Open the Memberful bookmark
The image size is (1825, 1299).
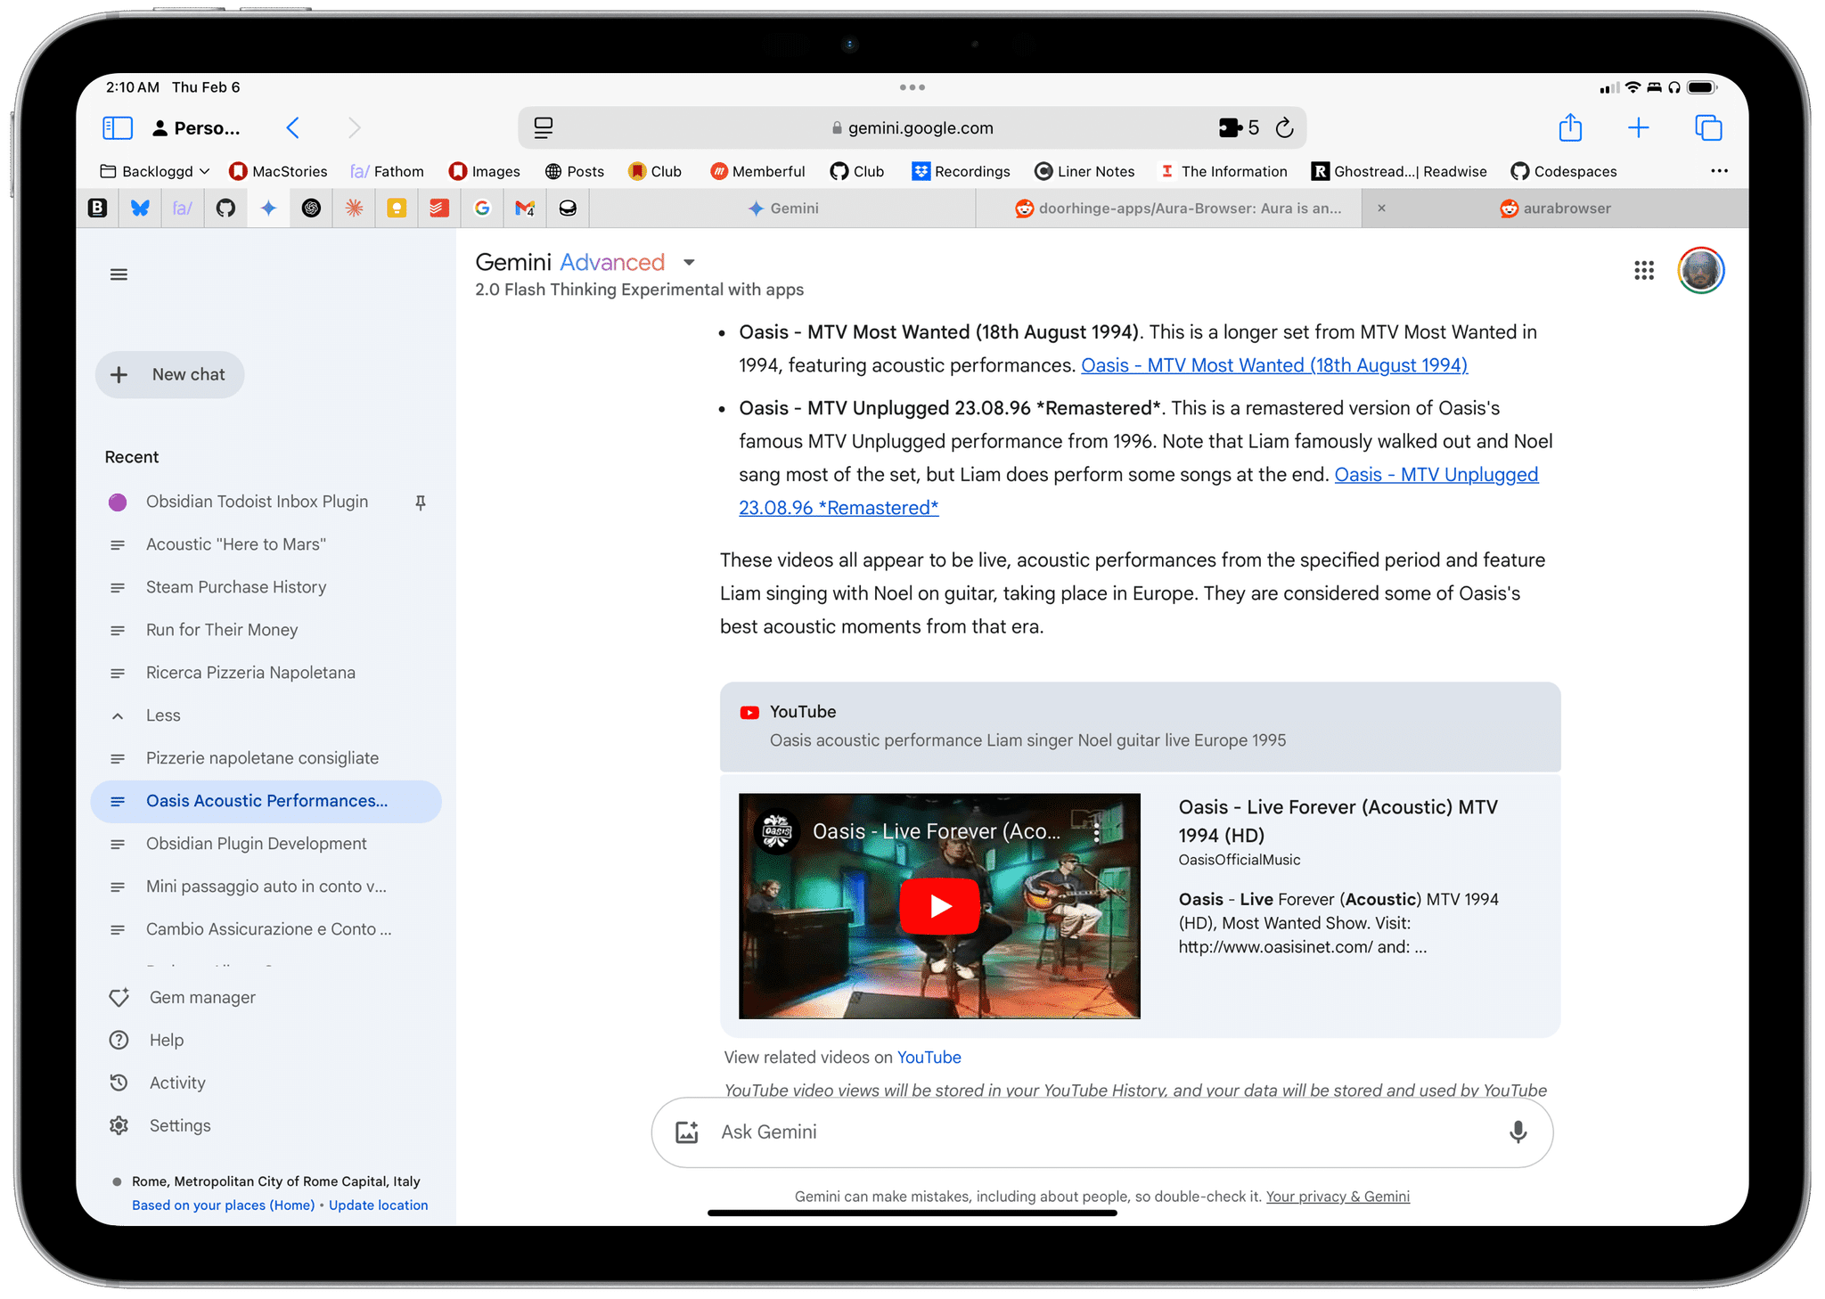[757, 172]
